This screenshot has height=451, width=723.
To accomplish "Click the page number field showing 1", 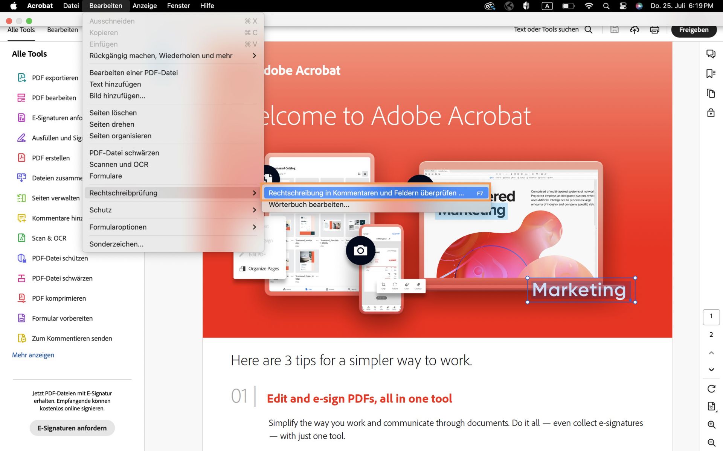I will click(711, 317).
